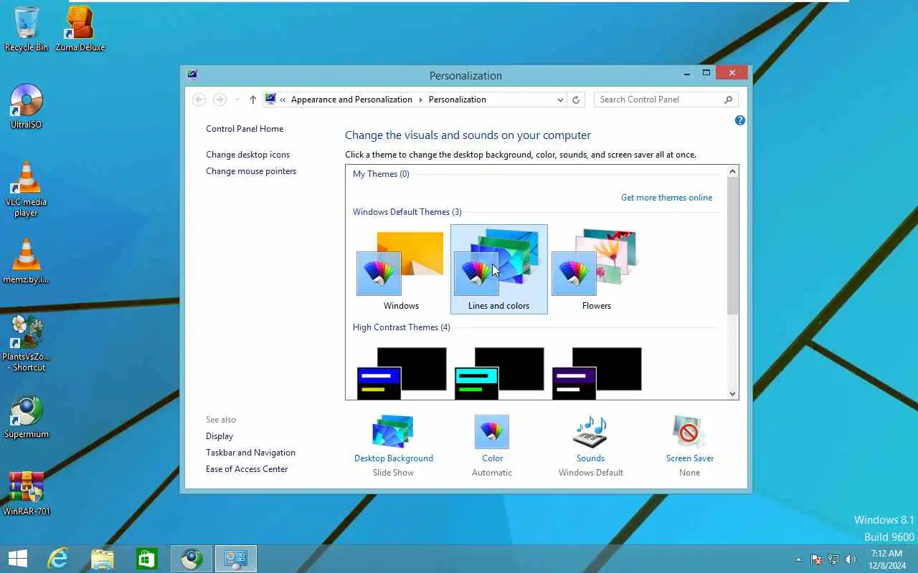The height and width of the screenshot is (573, 918).
Task: Select the purple high contrast theme
Action: point(597,373)
